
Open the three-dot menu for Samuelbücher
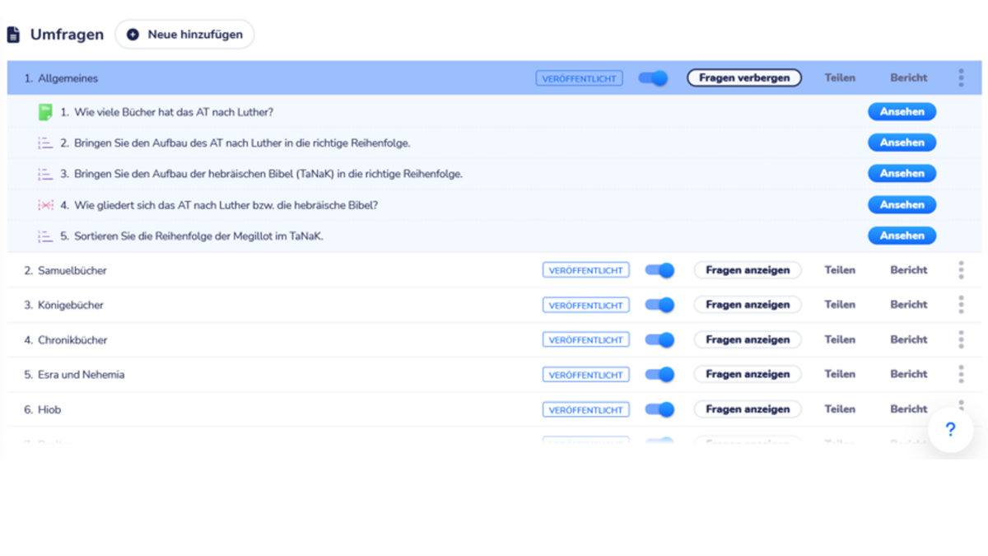coord(961,270)
